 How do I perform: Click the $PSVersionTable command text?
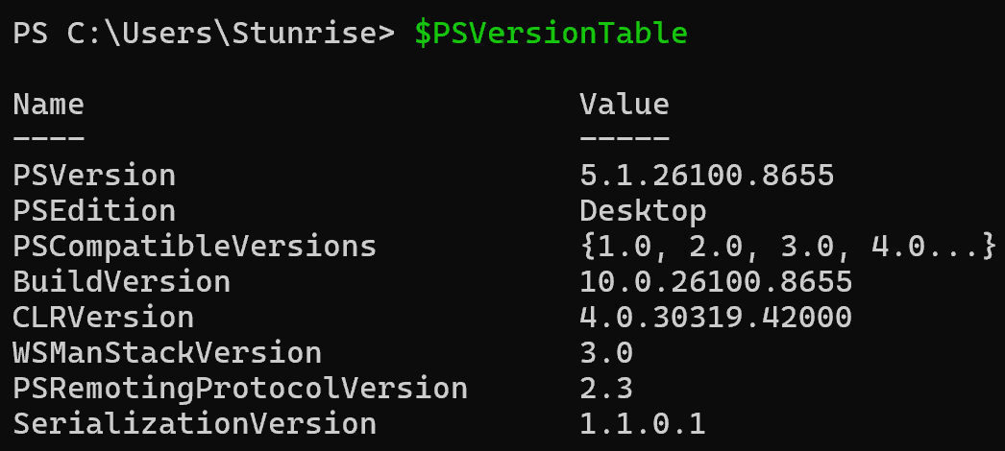point(552,34)
